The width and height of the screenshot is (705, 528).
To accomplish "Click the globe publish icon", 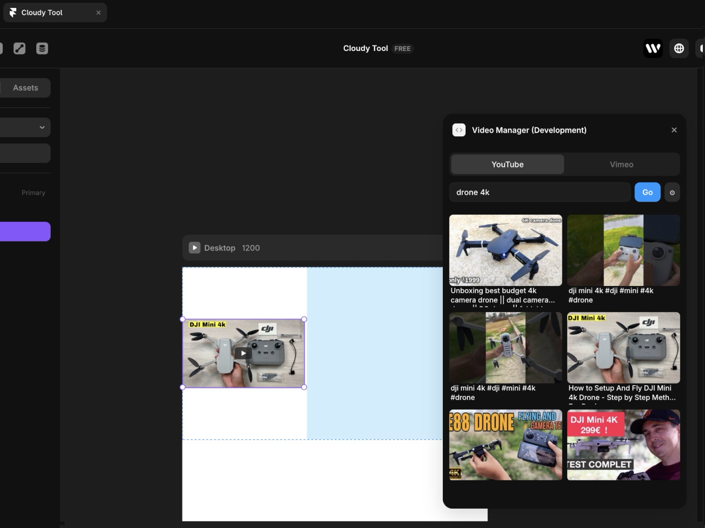I will (679, 48).
